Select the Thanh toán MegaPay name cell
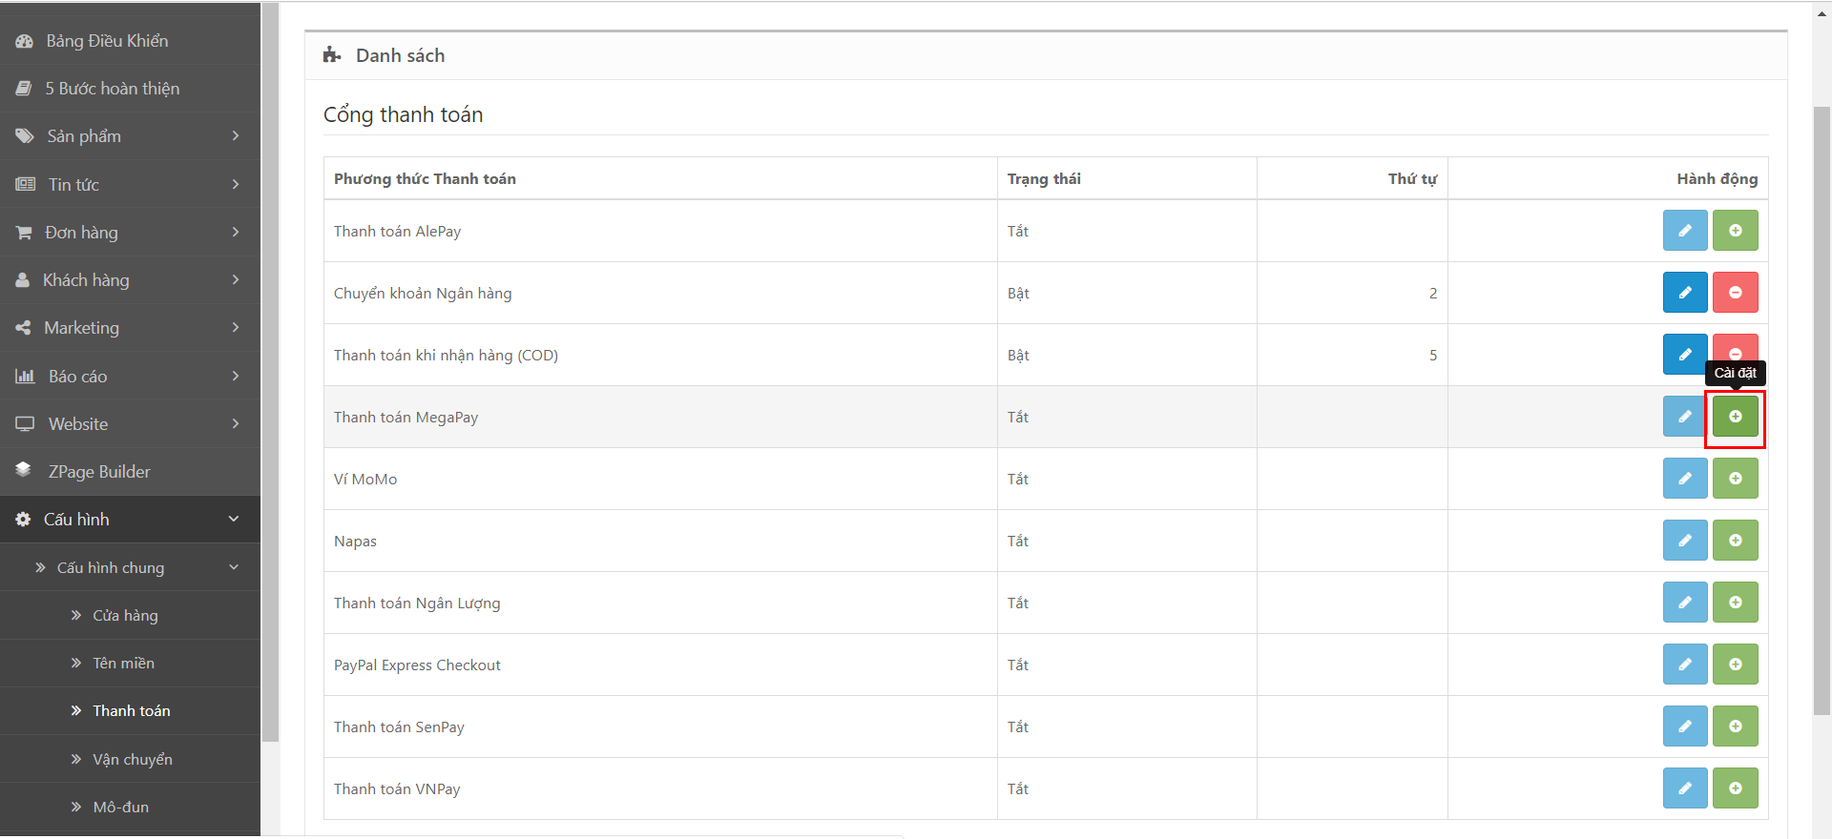This screenshot has height=839, width=1832. click(x=660, y=417)
